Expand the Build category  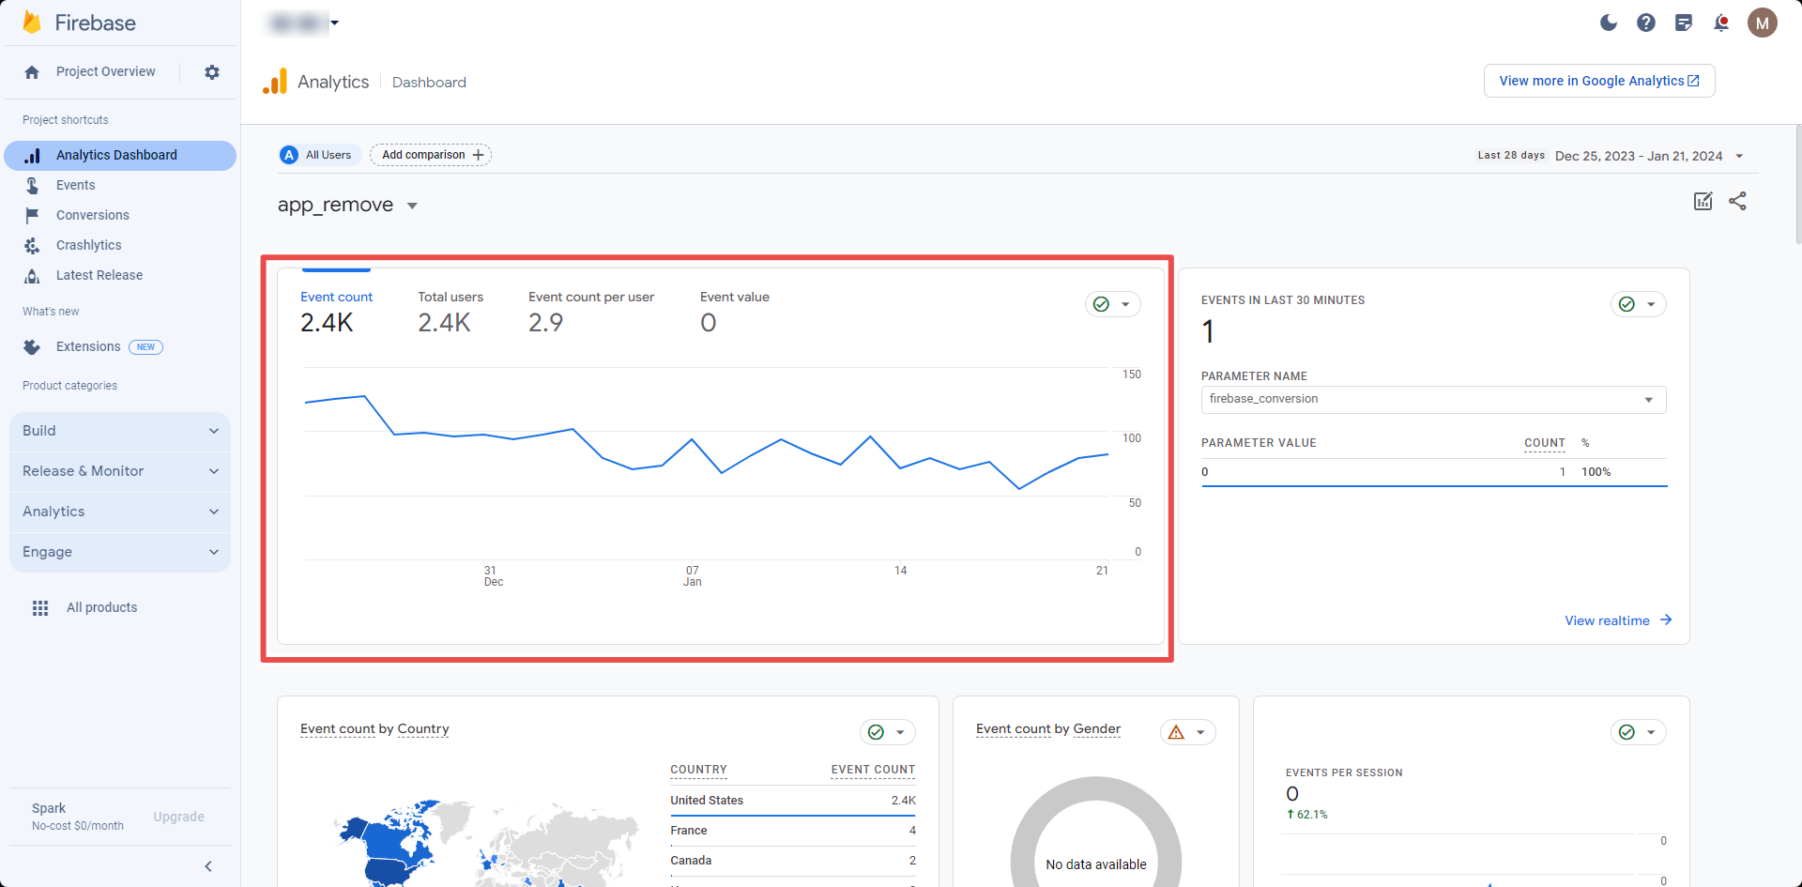pyautogui.click(x=120, y=431)
